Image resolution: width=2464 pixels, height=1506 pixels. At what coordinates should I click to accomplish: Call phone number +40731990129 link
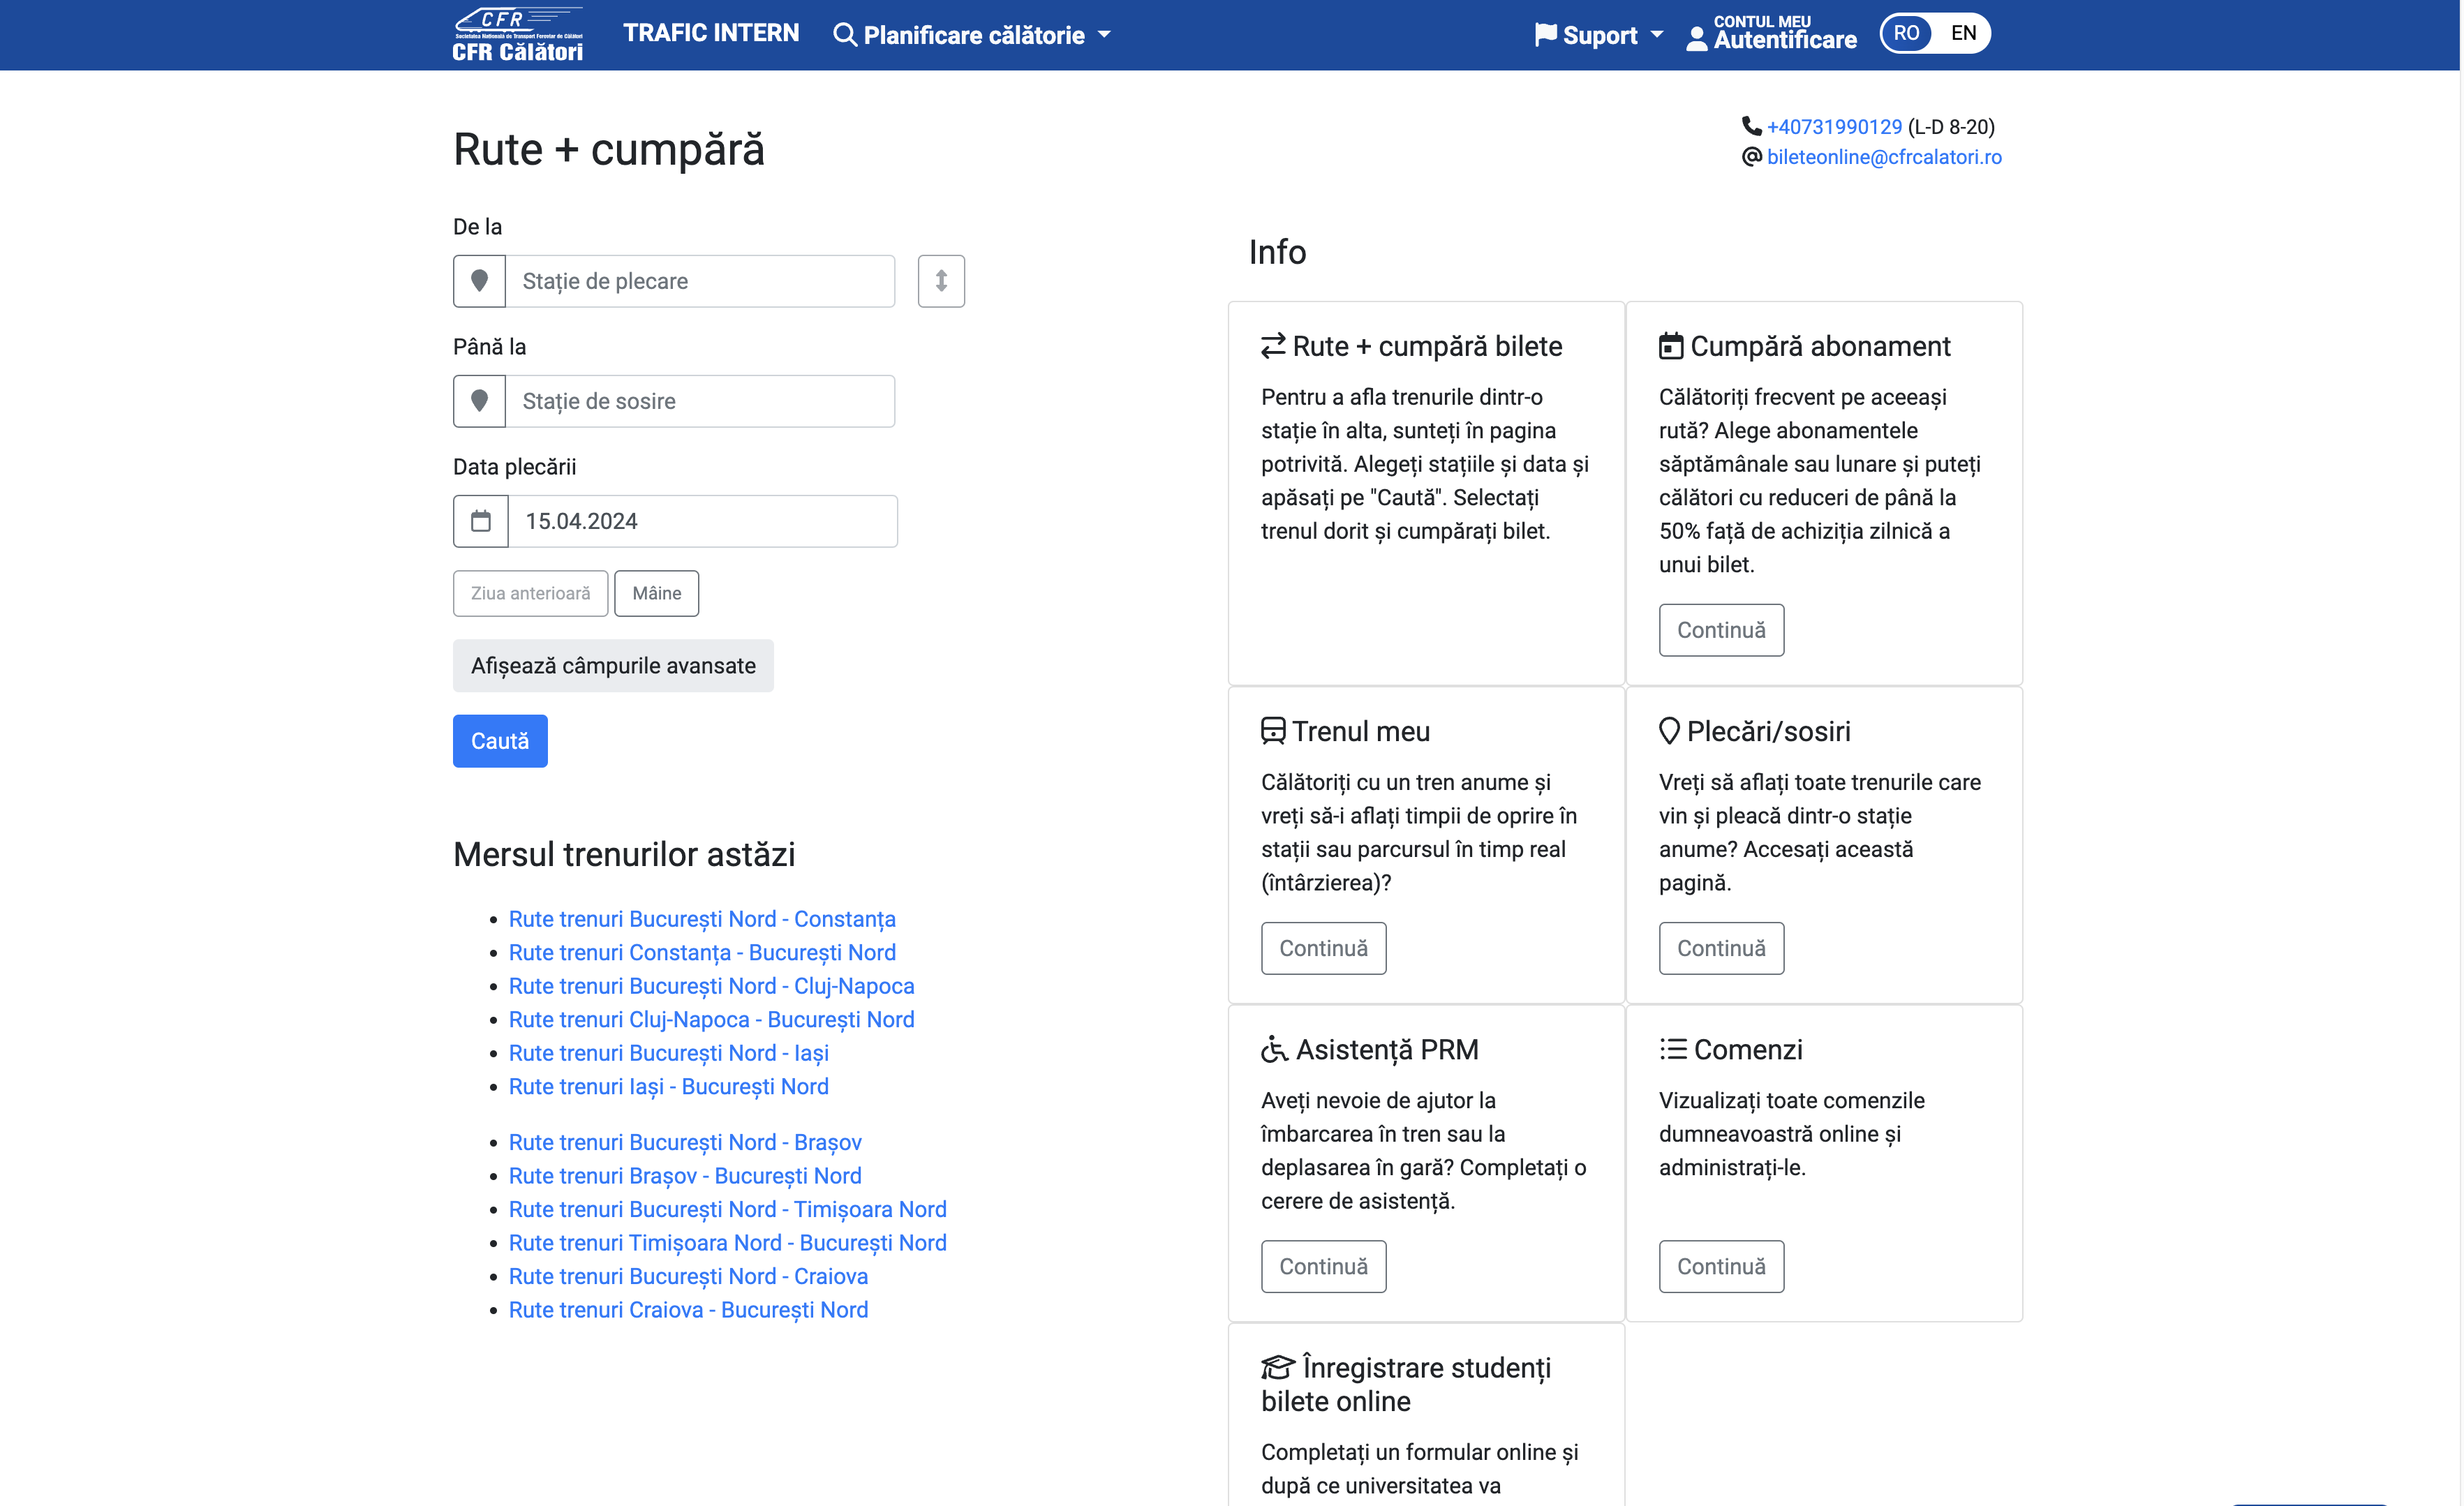(1834, 126)
